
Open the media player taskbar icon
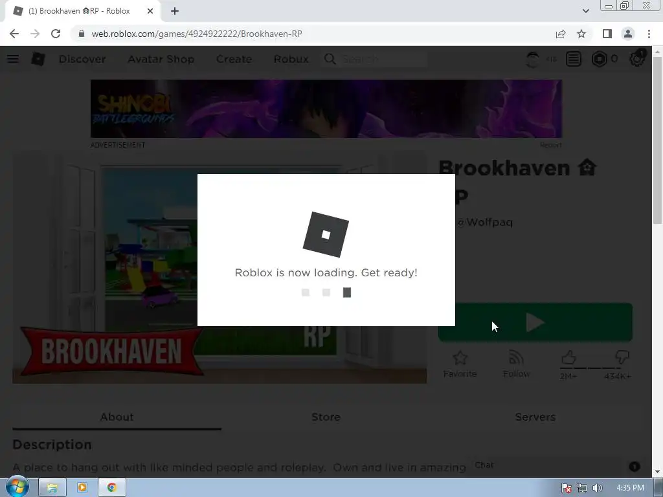click(82, 488)
